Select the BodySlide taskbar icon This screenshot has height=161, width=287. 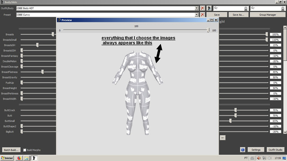[x=34, y=158]
